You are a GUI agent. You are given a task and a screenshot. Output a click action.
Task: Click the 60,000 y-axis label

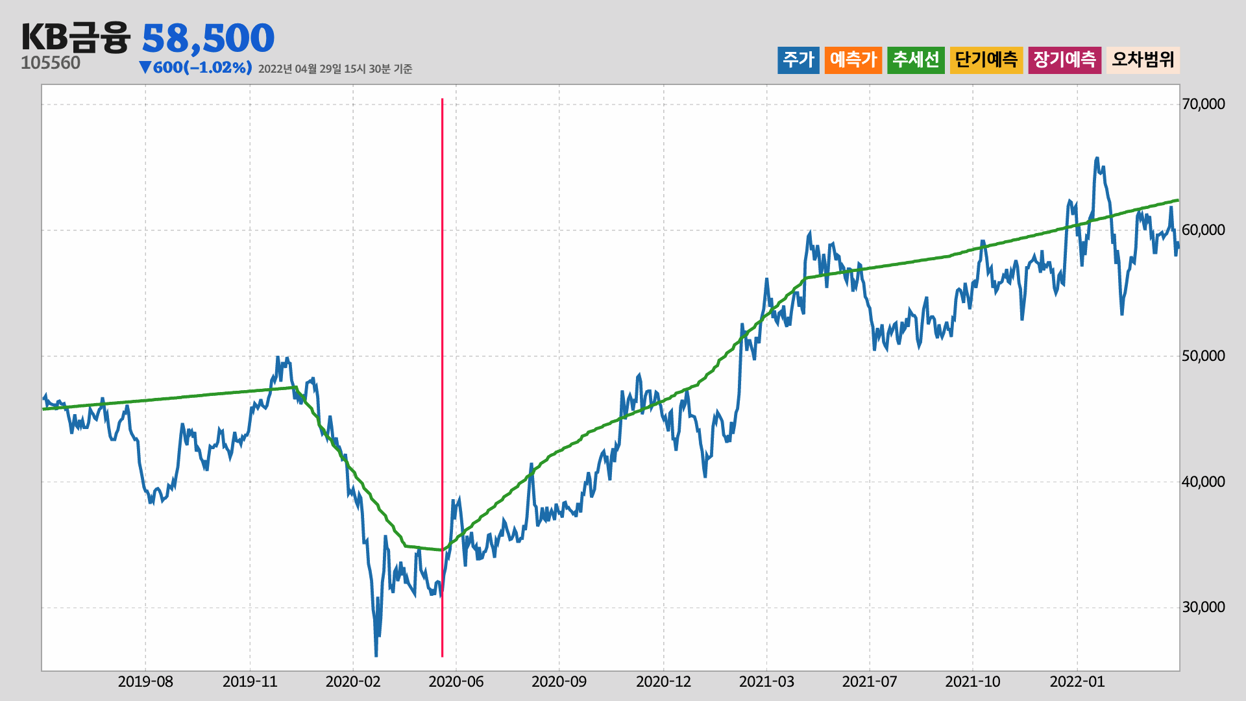coord(1203,230)
